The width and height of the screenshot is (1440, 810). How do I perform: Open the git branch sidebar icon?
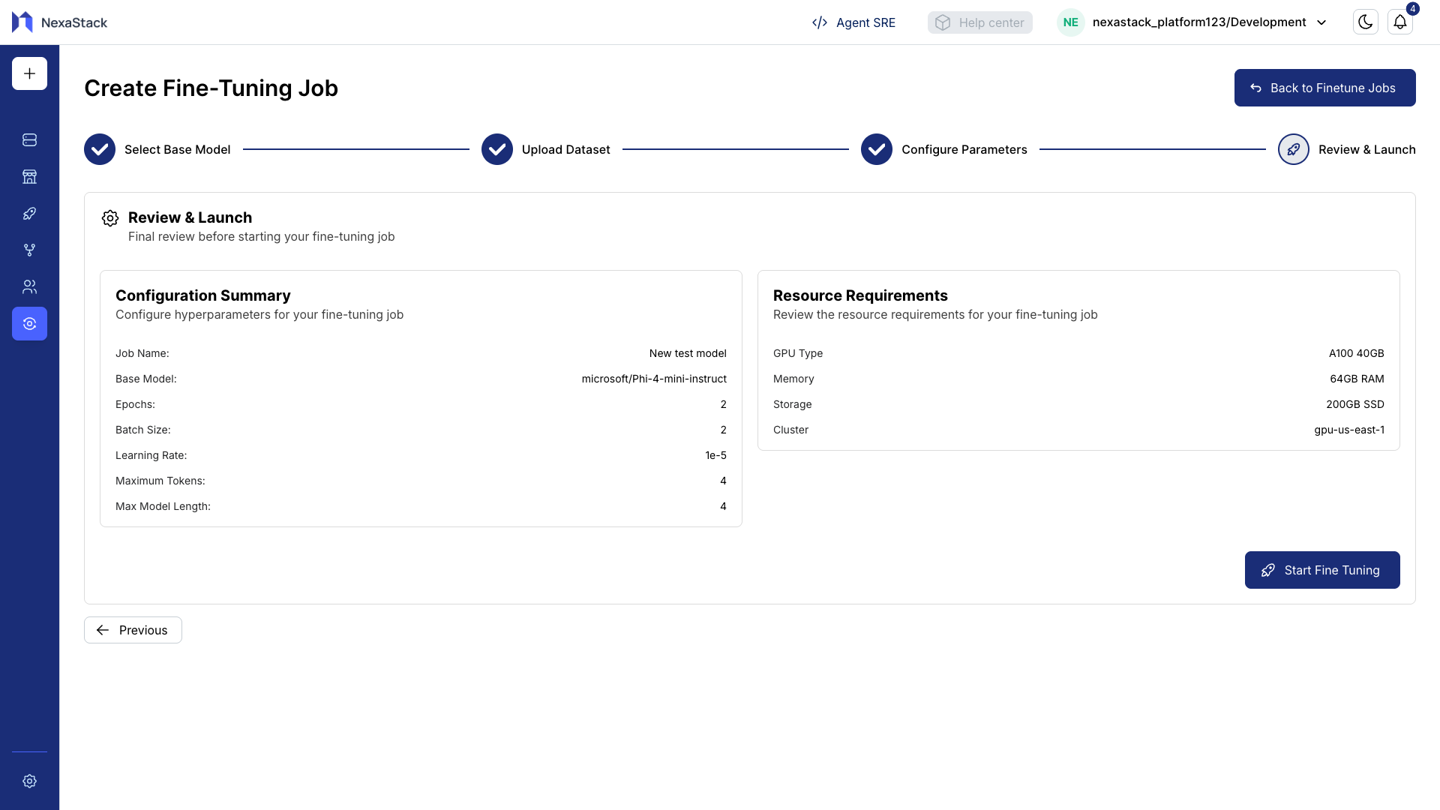pos(29,250)
